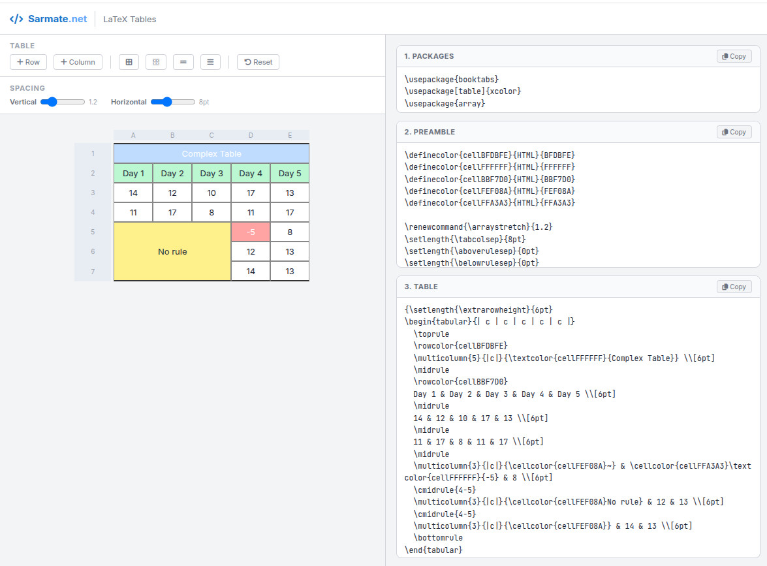
Task: Select the 'Day 4' header cell
Action: click(251, 173)
